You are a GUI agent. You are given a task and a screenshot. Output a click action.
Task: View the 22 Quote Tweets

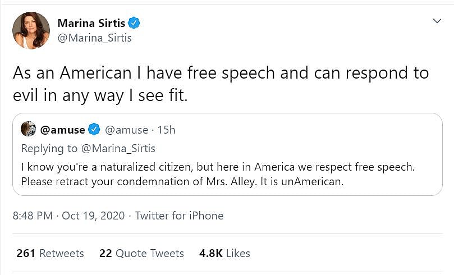pyautogui.click(x=141, y=254)
